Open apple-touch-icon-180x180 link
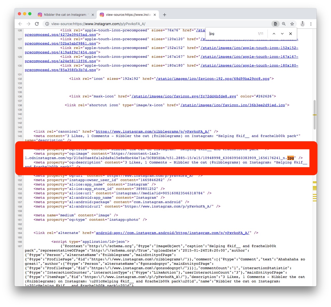 pyautogui.click(x=249, y=66)
